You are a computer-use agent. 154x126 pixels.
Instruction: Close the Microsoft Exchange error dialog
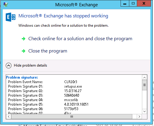[x=144, y=4]
